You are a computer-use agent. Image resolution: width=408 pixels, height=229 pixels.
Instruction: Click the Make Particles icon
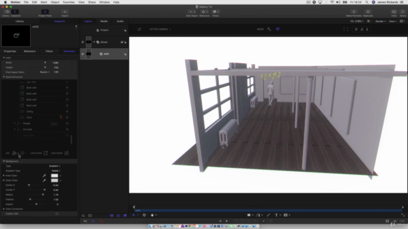354,11
